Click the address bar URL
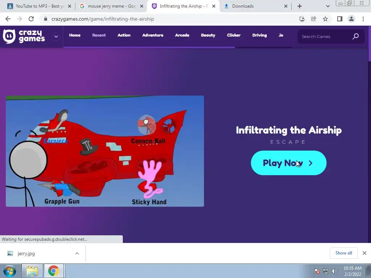Screen dimensions: 371x278 [x=103, y=19]
